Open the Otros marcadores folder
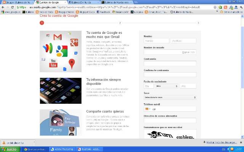This screenshot has width=244, height=152. click(231, 12)
